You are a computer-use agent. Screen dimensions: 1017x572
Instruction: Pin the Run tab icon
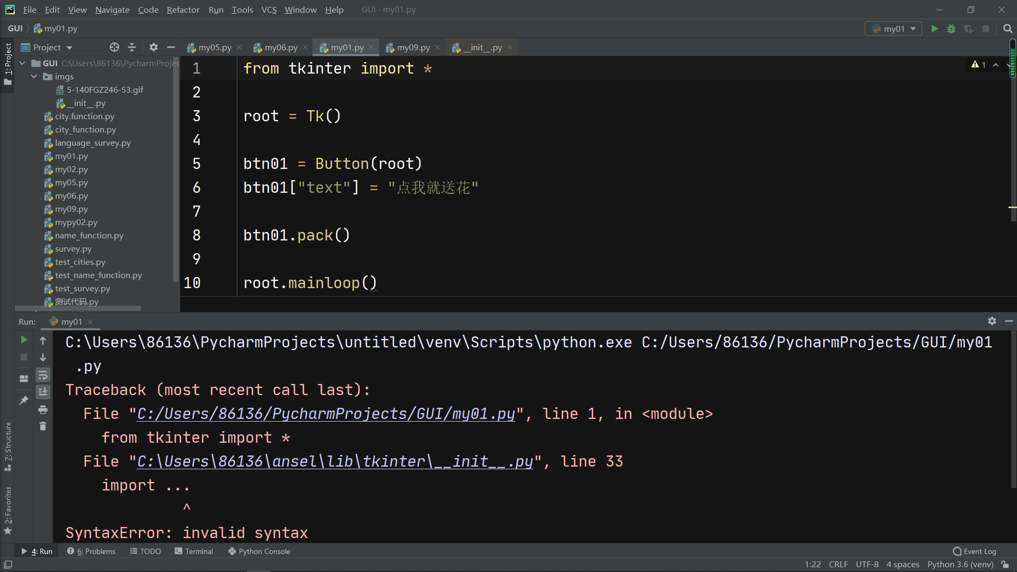tap(24, 400)
